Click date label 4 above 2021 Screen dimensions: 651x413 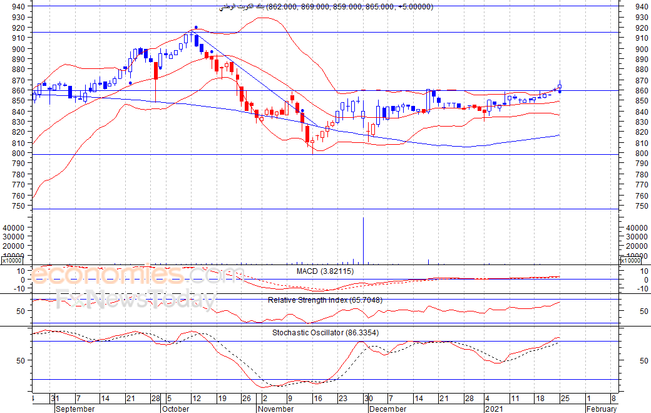click(x=488, y=399)
